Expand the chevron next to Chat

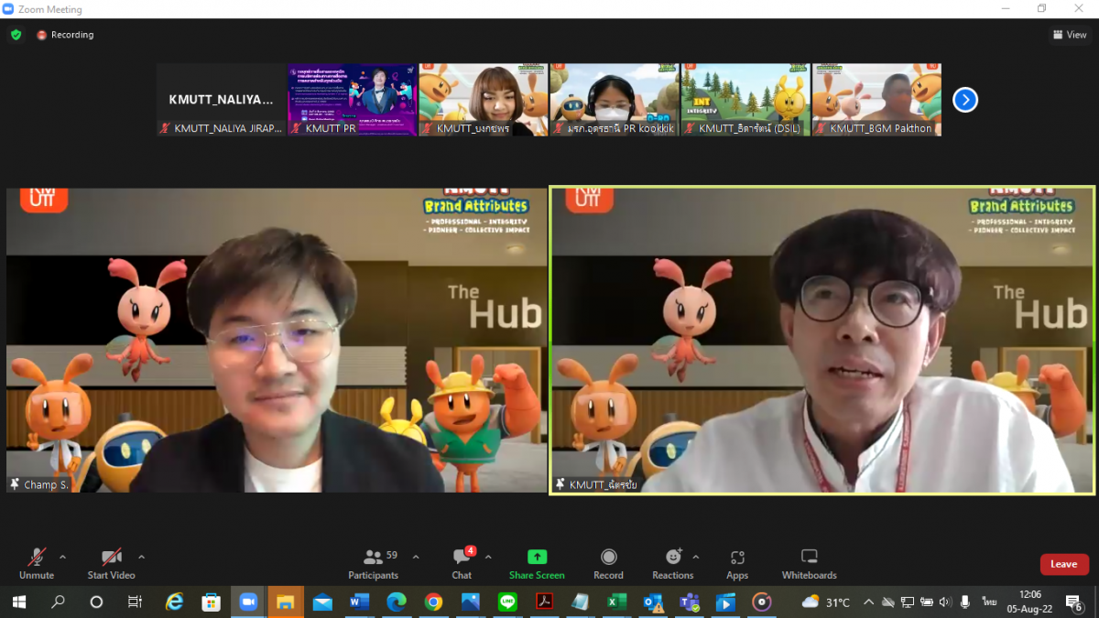click(x=488, y=557)
